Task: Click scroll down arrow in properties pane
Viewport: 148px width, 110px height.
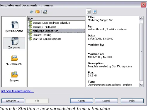Action: pyautogui.click(x=141, y=85)
